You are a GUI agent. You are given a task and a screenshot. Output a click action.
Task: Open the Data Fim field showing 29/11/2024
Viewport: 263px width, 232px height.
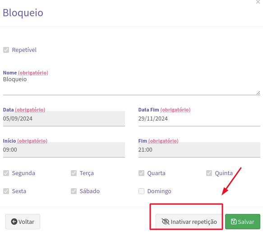[x=199, y=119]
